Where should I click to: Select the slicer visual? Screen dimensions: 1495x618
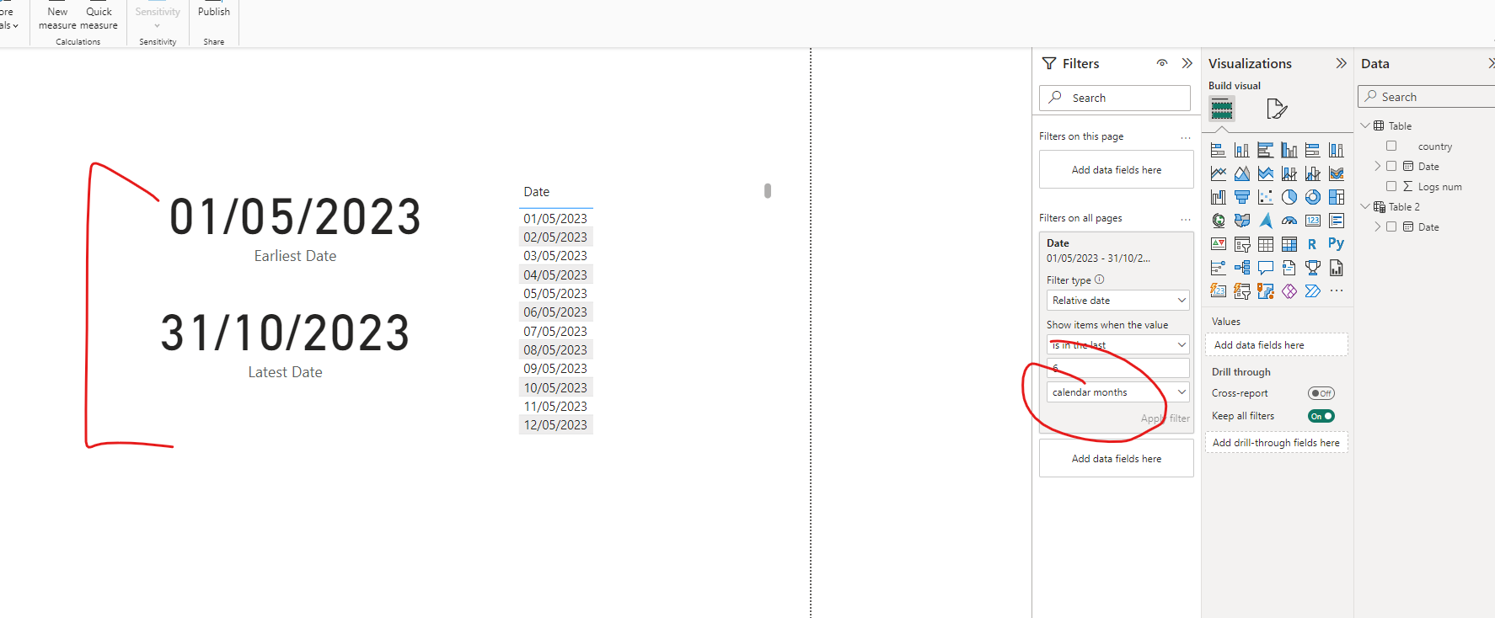(x=1241, y=244)
